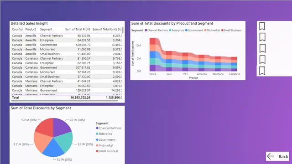Click profit value 11,006.03
This screenshot has width=292, height=164.
pyautogui.click(x=84, y=49)
